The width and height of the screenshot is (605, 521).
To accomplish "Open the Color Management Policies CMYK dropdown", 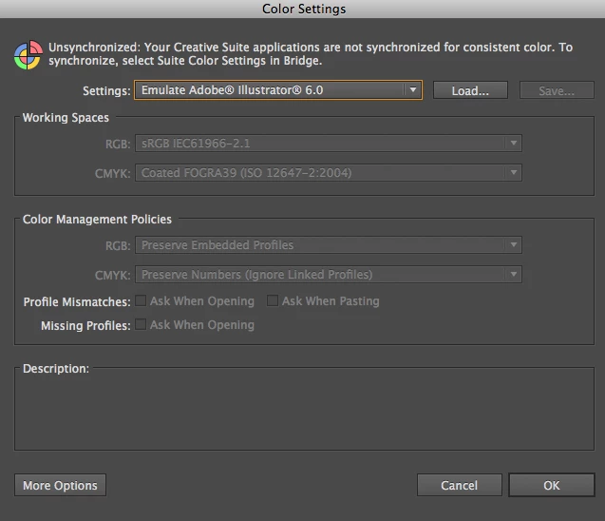I will [329, 274].
